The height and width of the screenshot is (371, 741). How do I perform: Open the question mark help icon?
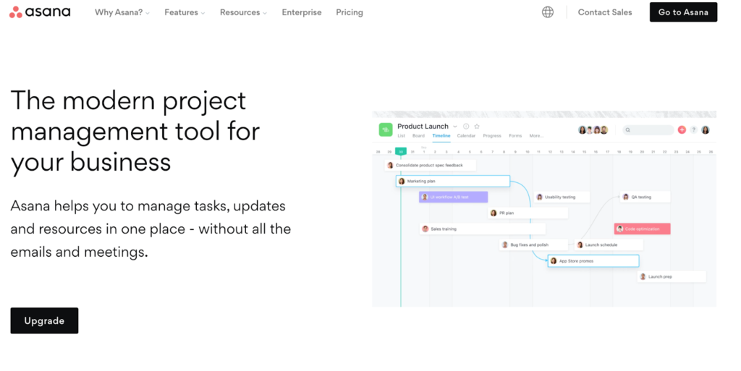[x=693, y=129]
